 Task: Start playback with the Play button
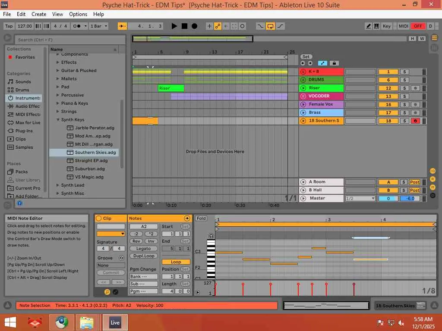click(x=174, y=26)
